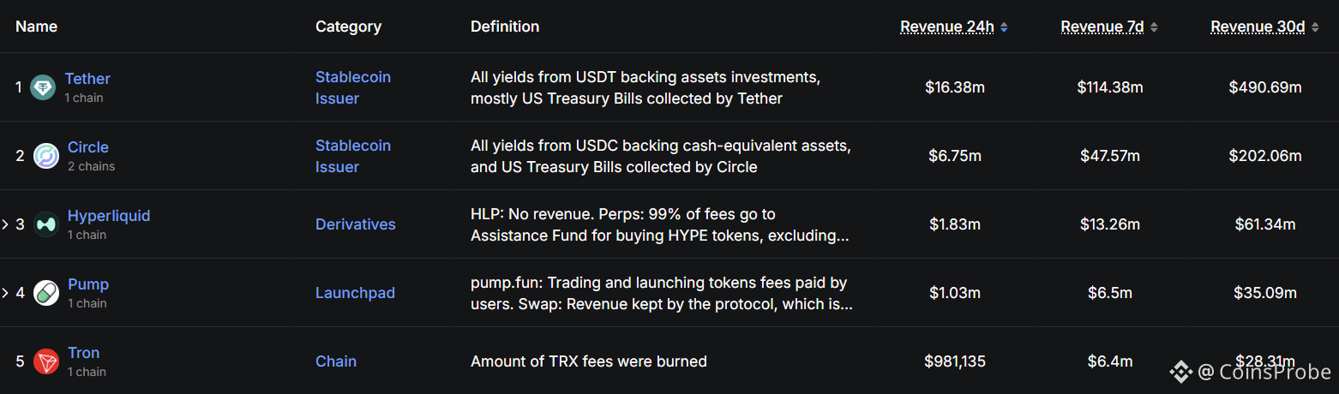The width and height of the screenshot is (1339, 394).
Task: Open the Circle protocol link
Action: pos(88,147)
